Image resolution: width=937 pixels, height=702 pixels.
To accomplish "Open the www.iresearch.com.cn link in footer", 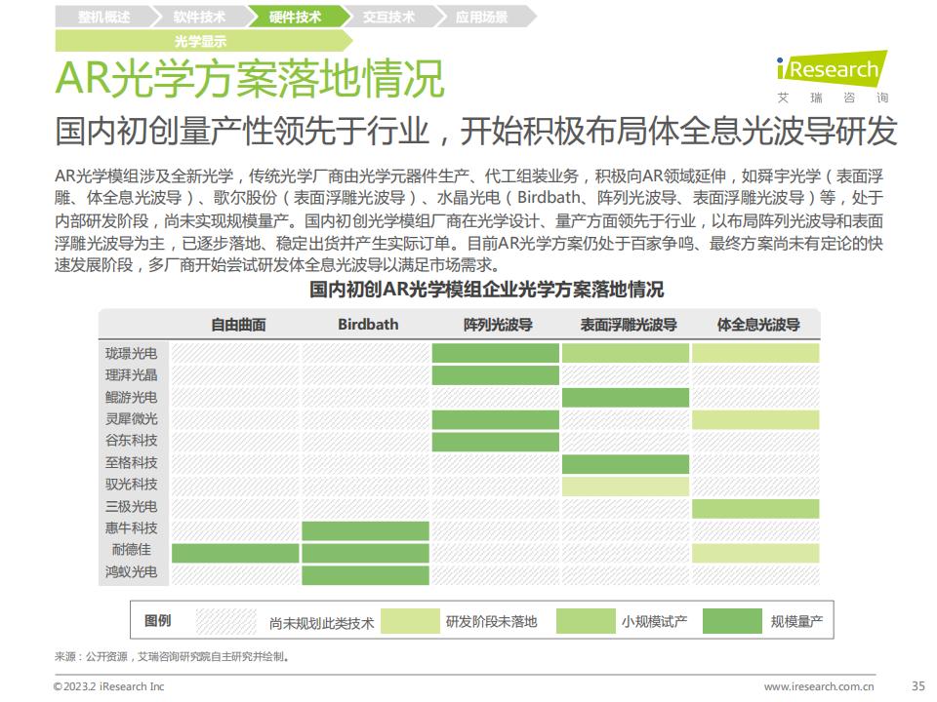I will coord(819,686).
